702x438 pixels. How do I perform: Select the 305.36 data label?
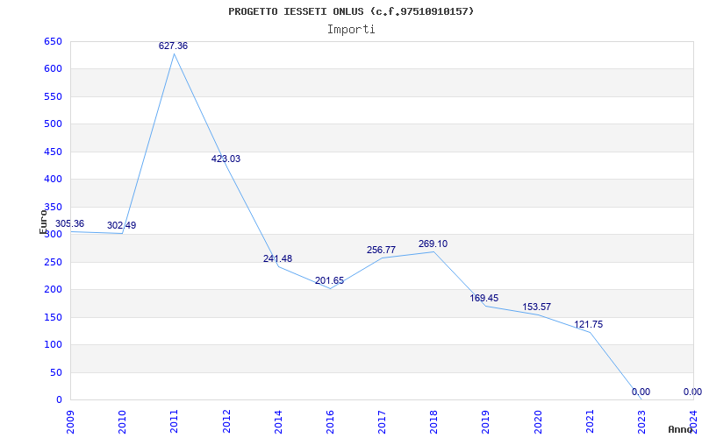[x=69, y=223]
